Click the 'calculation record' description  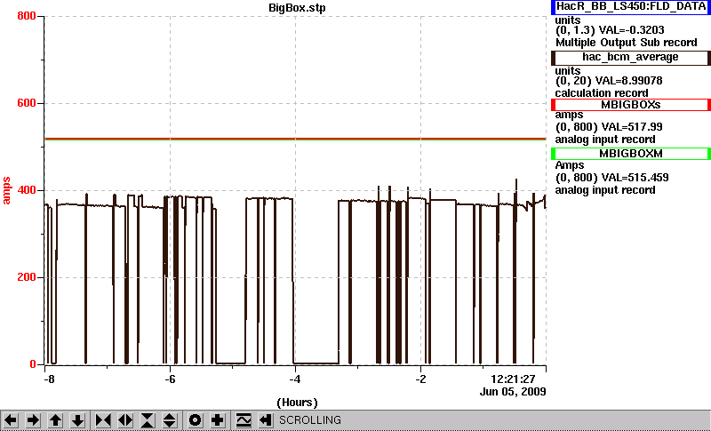click(x=602, y=94)
